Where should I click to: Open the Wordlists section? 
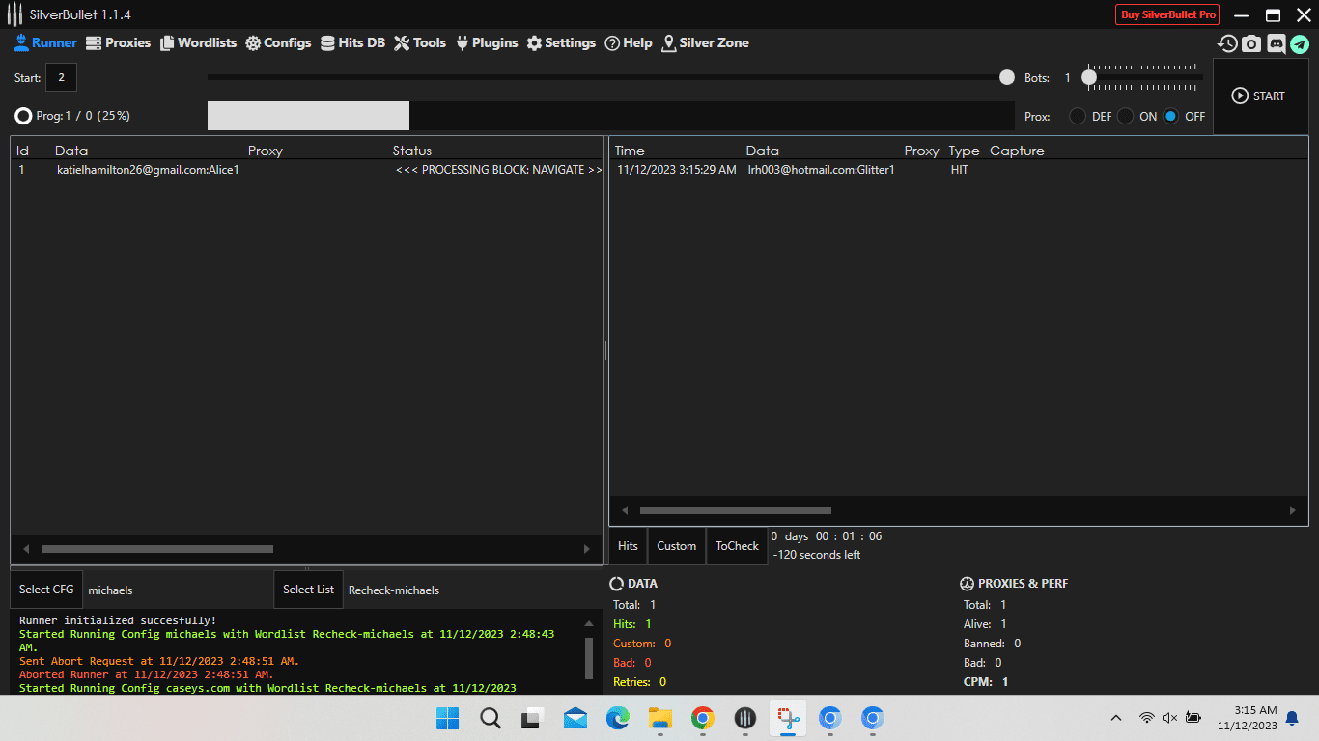click(x=198, y=43)
